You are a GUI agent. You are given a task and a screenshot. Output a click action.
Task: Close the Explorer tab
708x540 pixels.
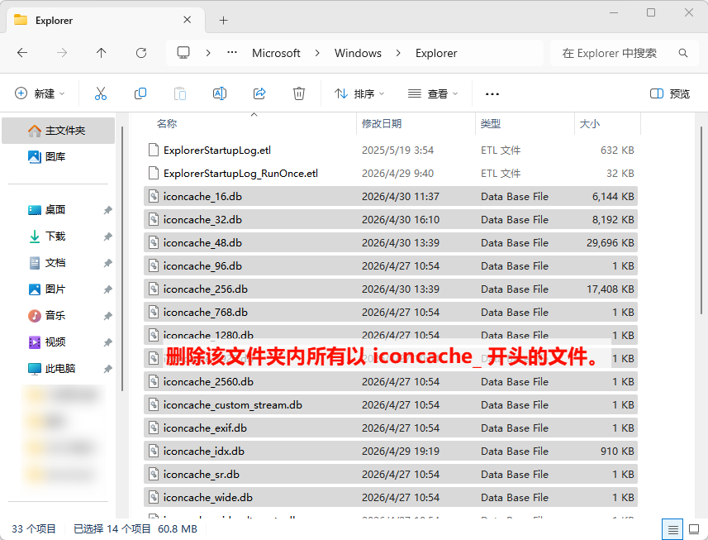[x=188, y=20]
